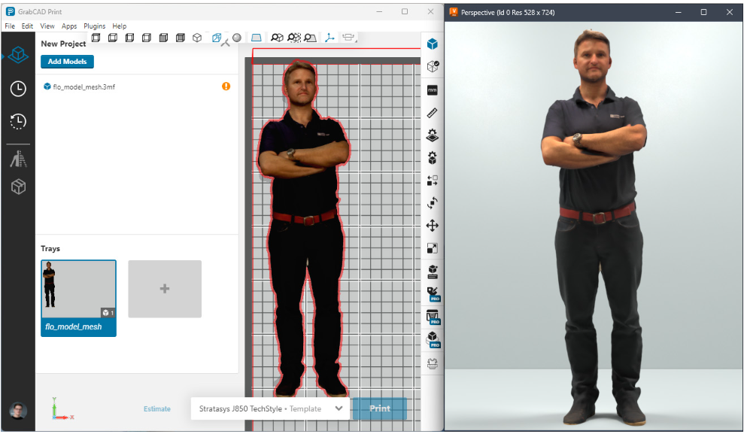Click the user avatar in GrabCAD sidebar
Image resolution: width=744 pixels, height=434 pixels.
tap(18, 411)
